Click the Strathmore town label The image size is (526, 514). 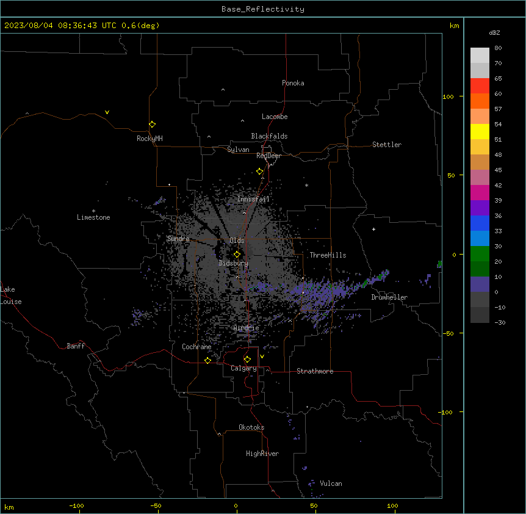(x=315, y=371)
